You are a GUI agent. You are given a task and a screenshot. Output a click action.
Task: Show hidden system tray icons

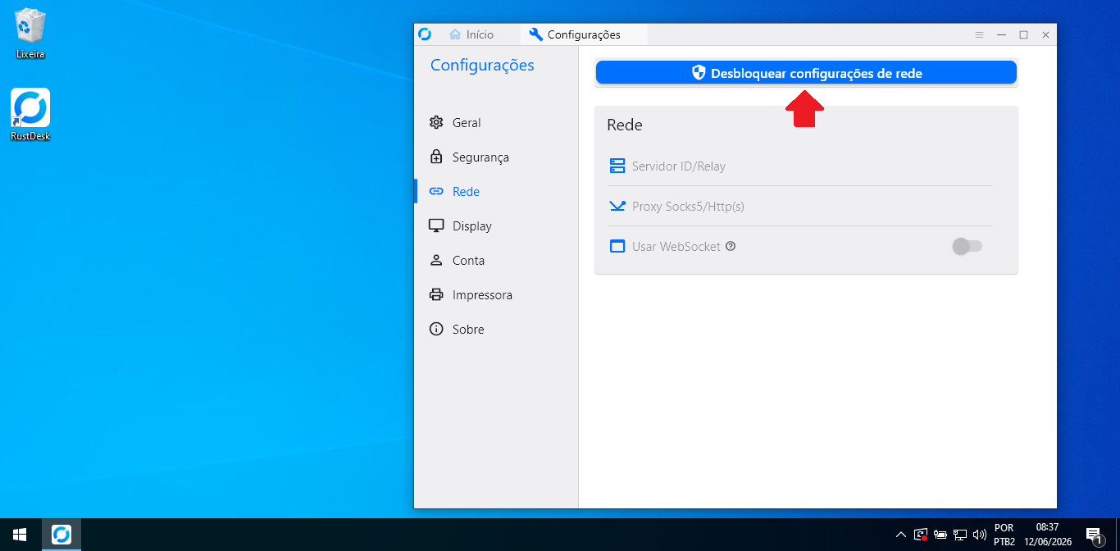point(901,535)
